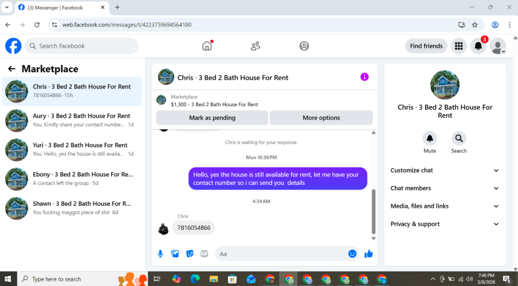Image resolution: width=518 pixels, height=286 pixels.
Task: Open Yuri 3 Bed 2 Bath conversation
Action: coord(72,150)
